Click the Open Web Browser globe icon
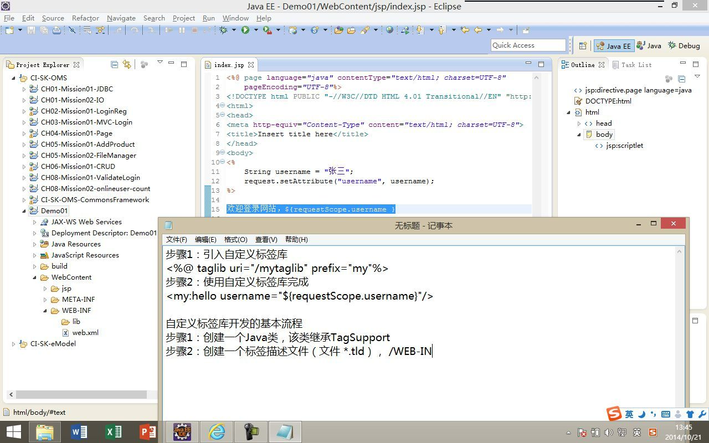This screenshot has height=443, width=709. click(x=389, y=30)
